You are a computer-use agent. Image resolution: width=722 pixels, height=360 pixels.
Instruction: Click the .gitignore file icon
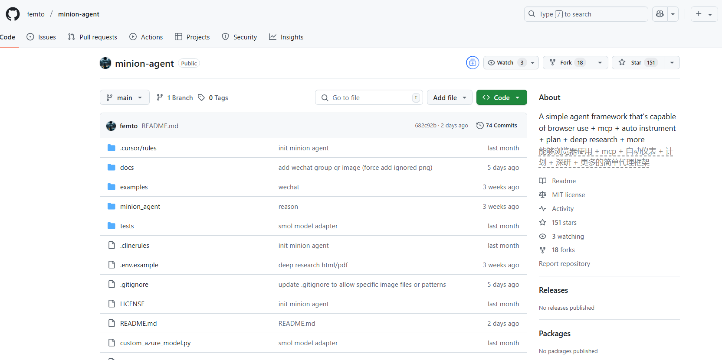click(x=112, y=284)
